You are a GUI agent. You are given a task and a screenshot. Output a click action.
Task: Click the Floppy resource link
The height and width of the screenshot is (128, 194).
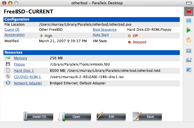tap(19, 64)
